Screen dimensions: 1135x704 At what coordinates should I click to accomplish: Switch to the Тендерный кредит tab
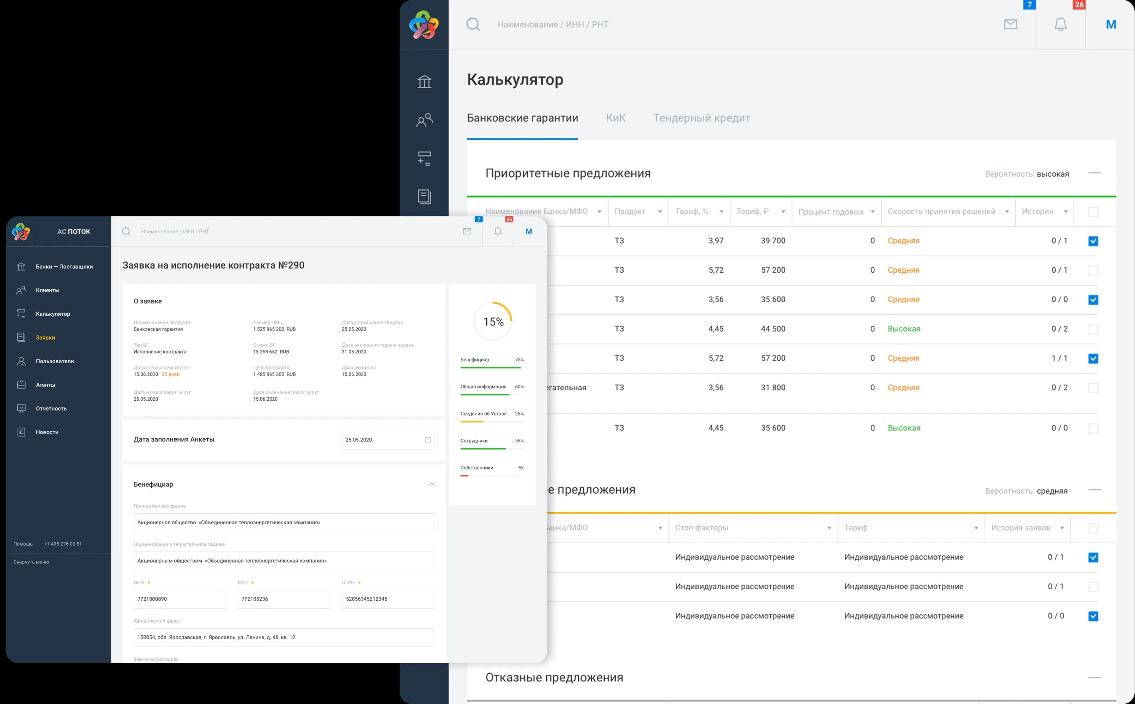[x=701, y=118]
